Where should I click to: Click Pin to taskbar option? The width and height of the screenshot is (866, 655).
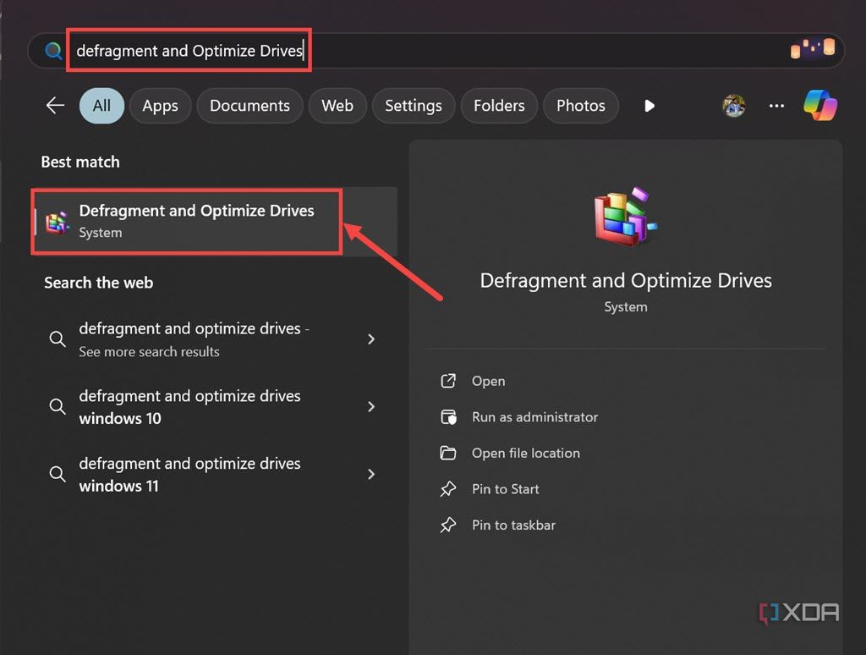tap(513, 525)
